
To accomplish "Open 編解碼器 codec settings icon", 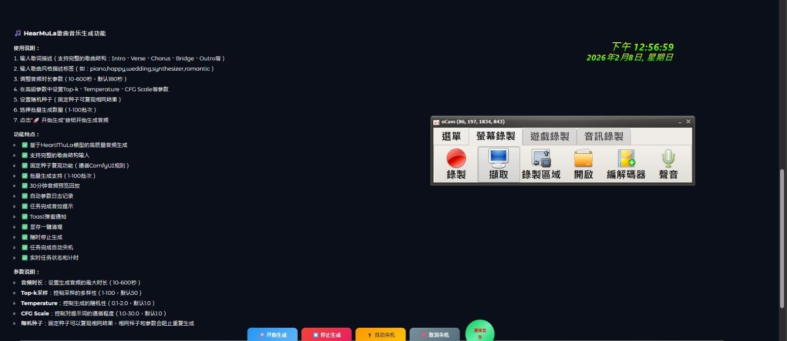I will tap(626, 164).
